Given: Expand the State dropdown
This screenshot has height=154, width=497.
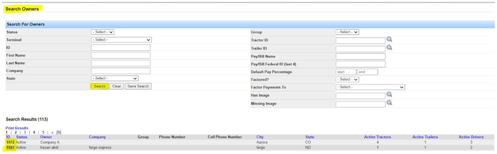Looking at the screenshot, I should (115, 78).
